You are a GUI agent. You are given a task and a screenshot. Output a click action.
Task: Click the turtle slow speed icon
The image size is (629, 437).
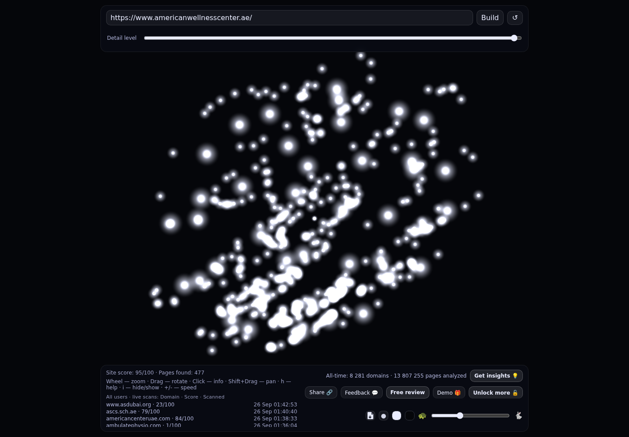click(x=422, y=416)
